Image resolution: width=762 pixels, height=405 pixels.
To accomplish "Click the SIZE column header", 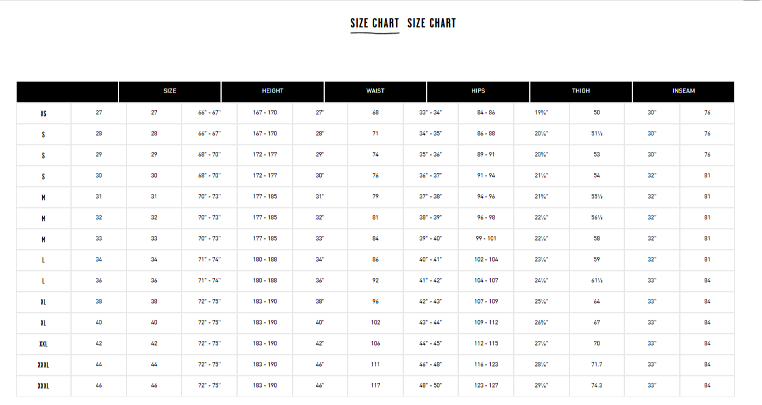I will (x=170, y=91).
